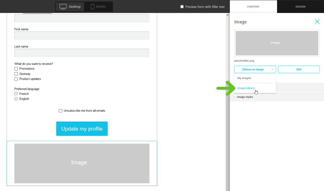
Task: Expand the Image styles section
Action: pyautogui.click(x=245, y=97)
